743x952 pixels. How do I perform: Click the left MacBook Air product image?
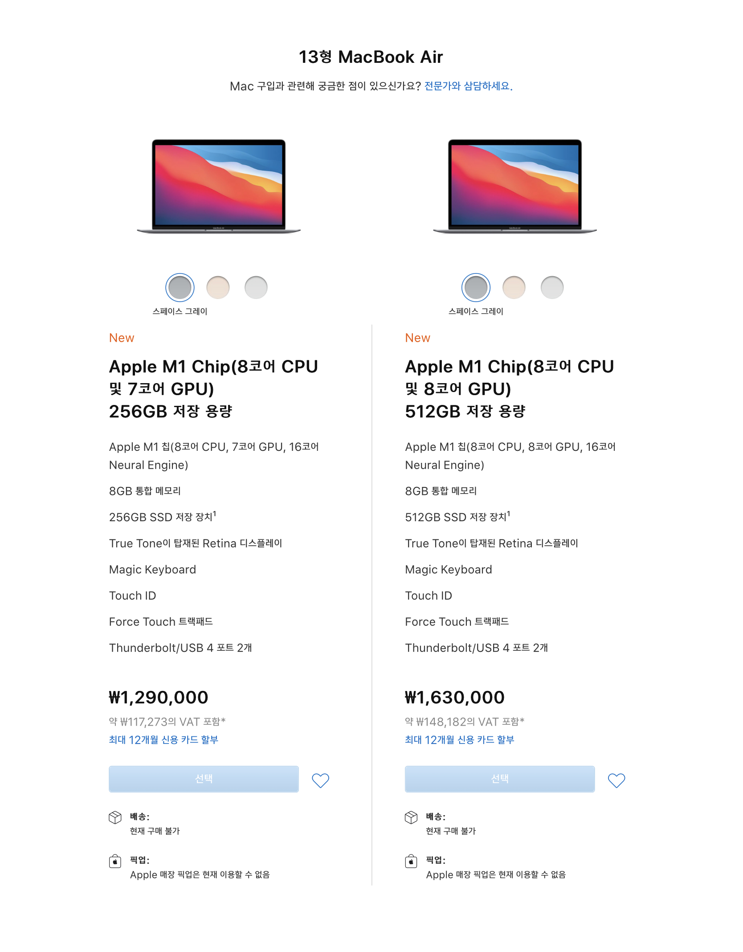pos(219,186)
